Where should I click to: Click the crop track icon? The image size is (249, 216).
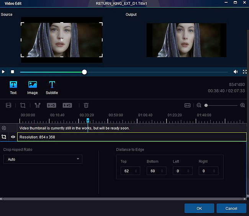coord(4,137)
